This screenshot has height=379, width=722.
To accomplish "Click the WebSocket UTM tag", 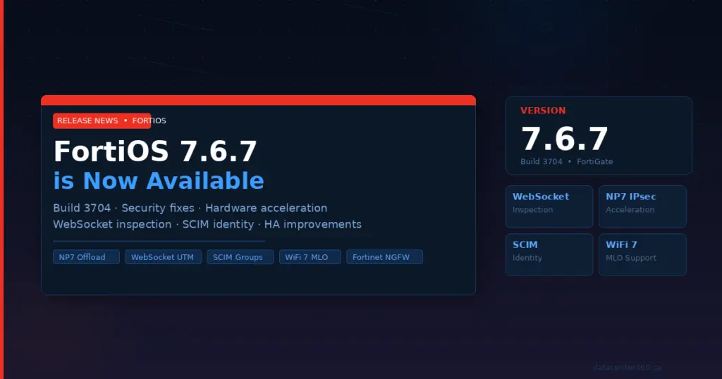I will coord(163,257).
